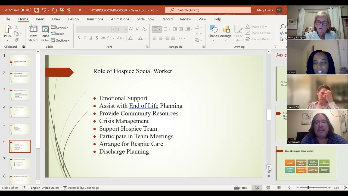
Task: Click the Notes button in status bar
Action: coord(241,188)
